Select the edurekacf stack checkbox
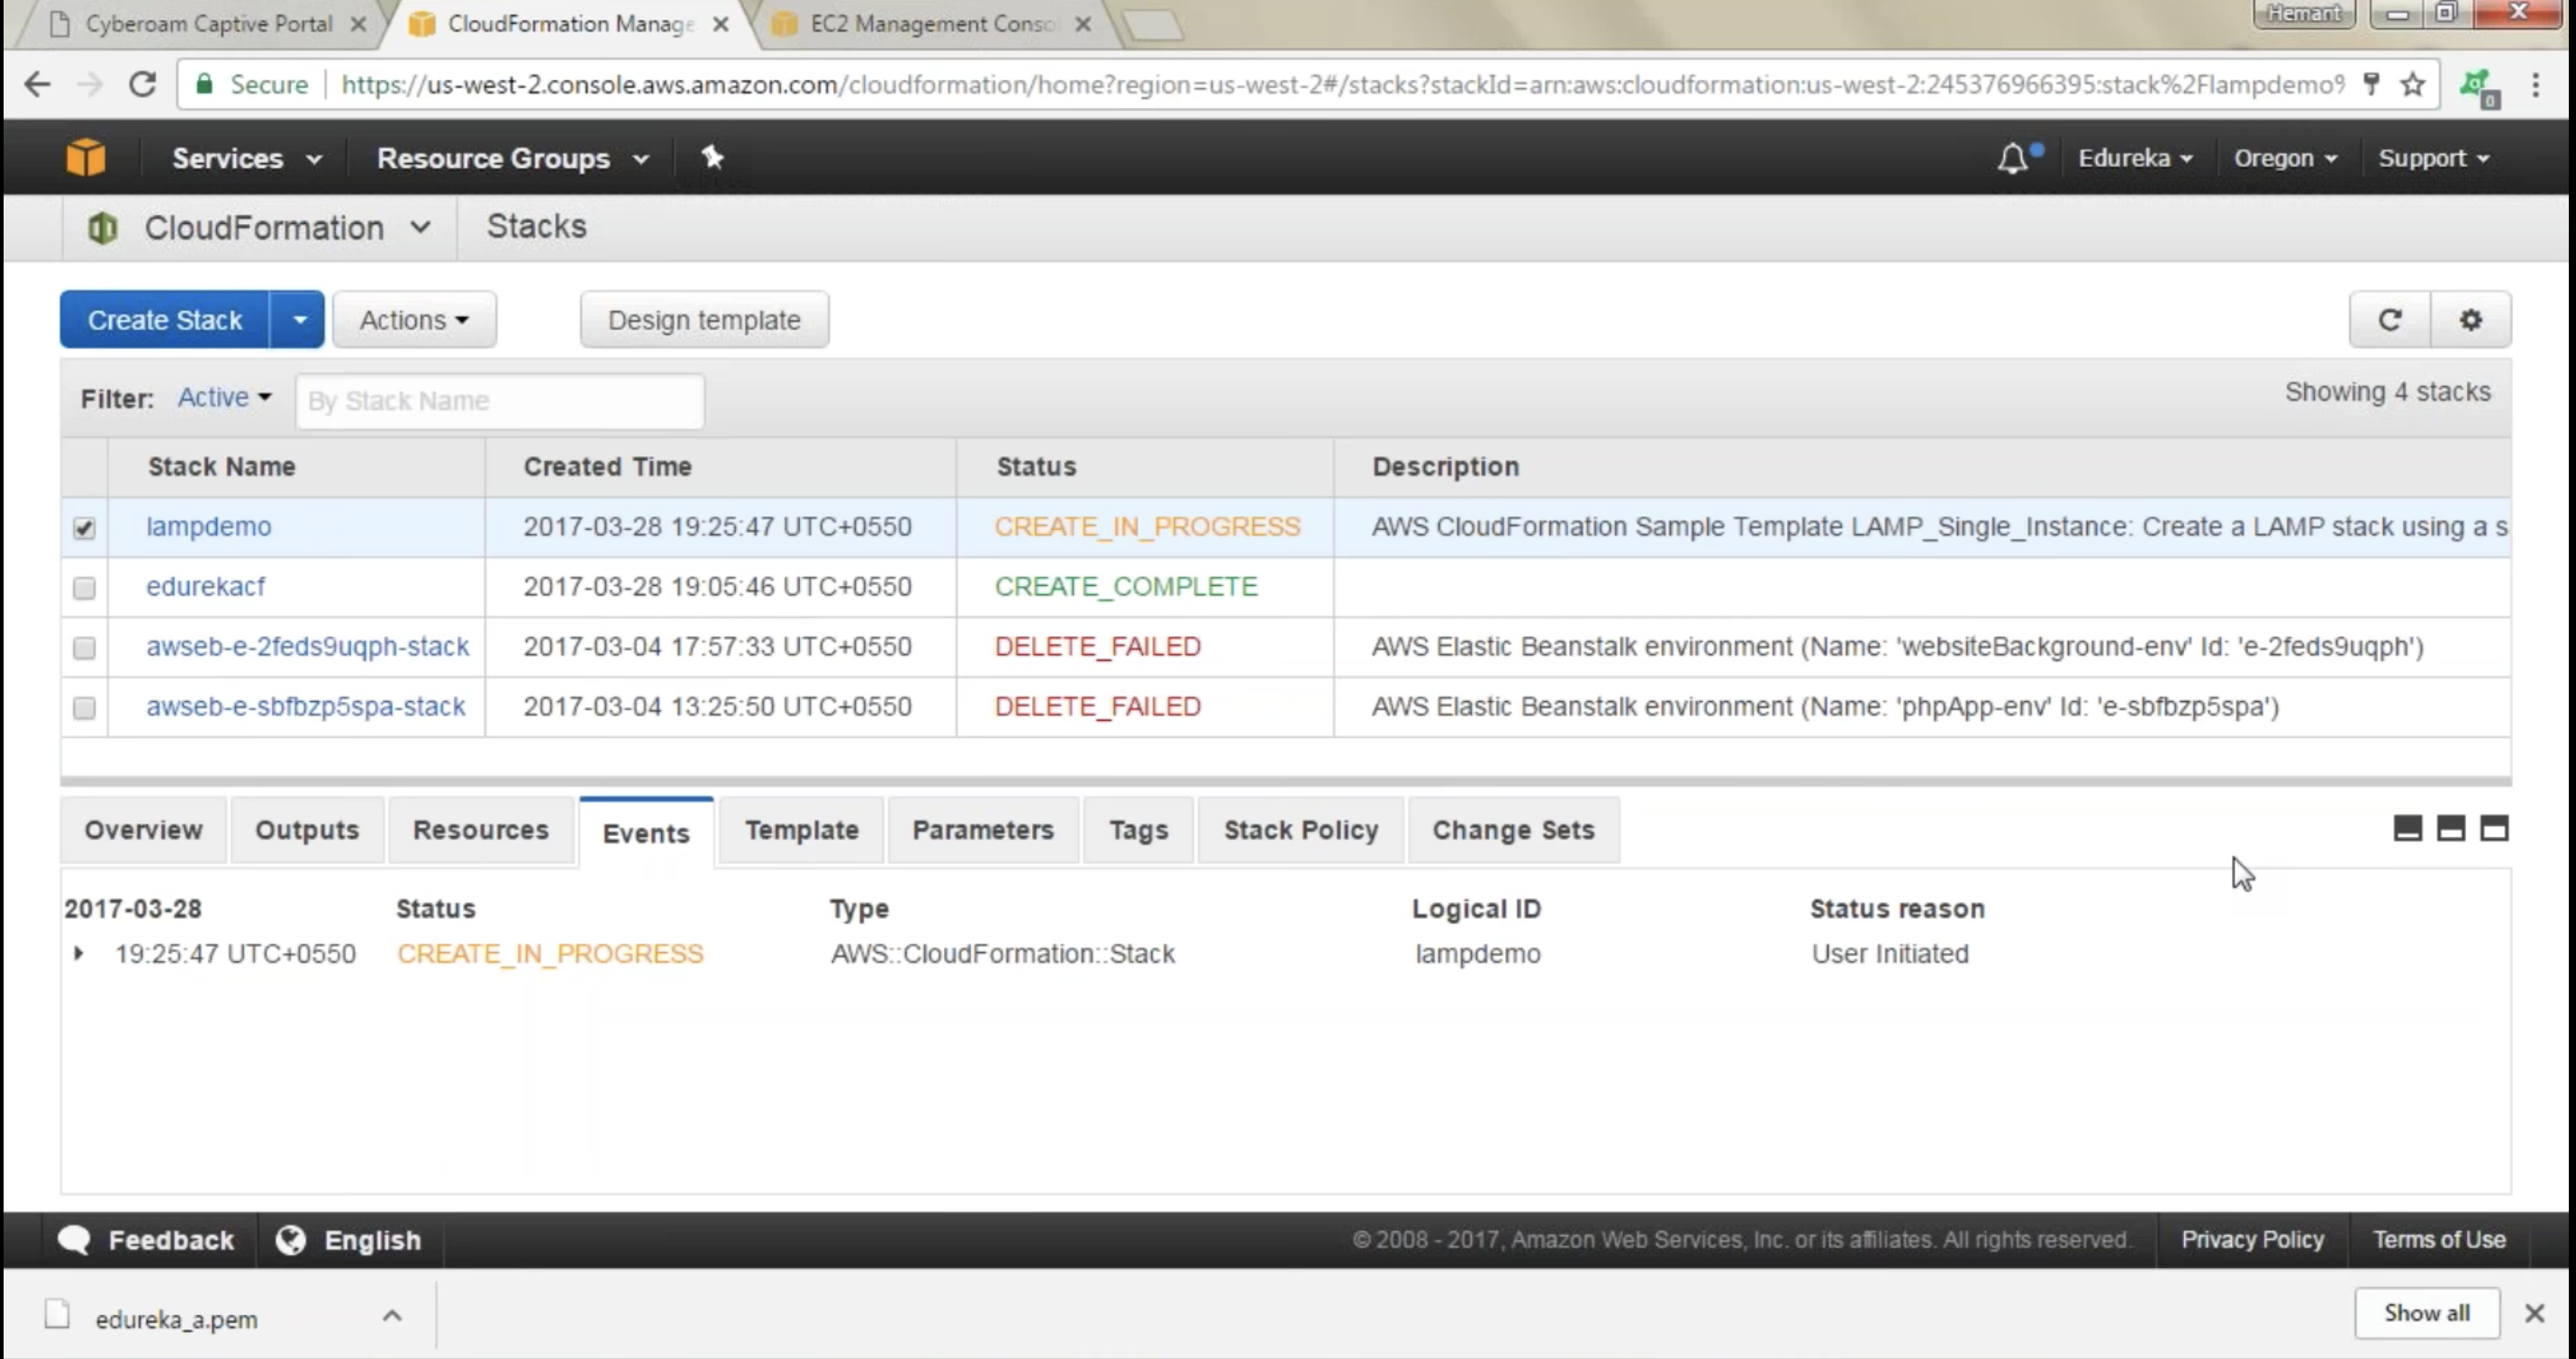Viewport: 2576px width, 1359px height. (85, 588)
